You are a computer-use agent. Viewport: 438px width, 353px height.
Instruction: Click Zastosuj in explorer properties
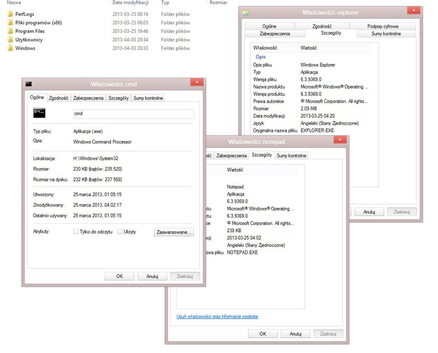pos(401,212)
